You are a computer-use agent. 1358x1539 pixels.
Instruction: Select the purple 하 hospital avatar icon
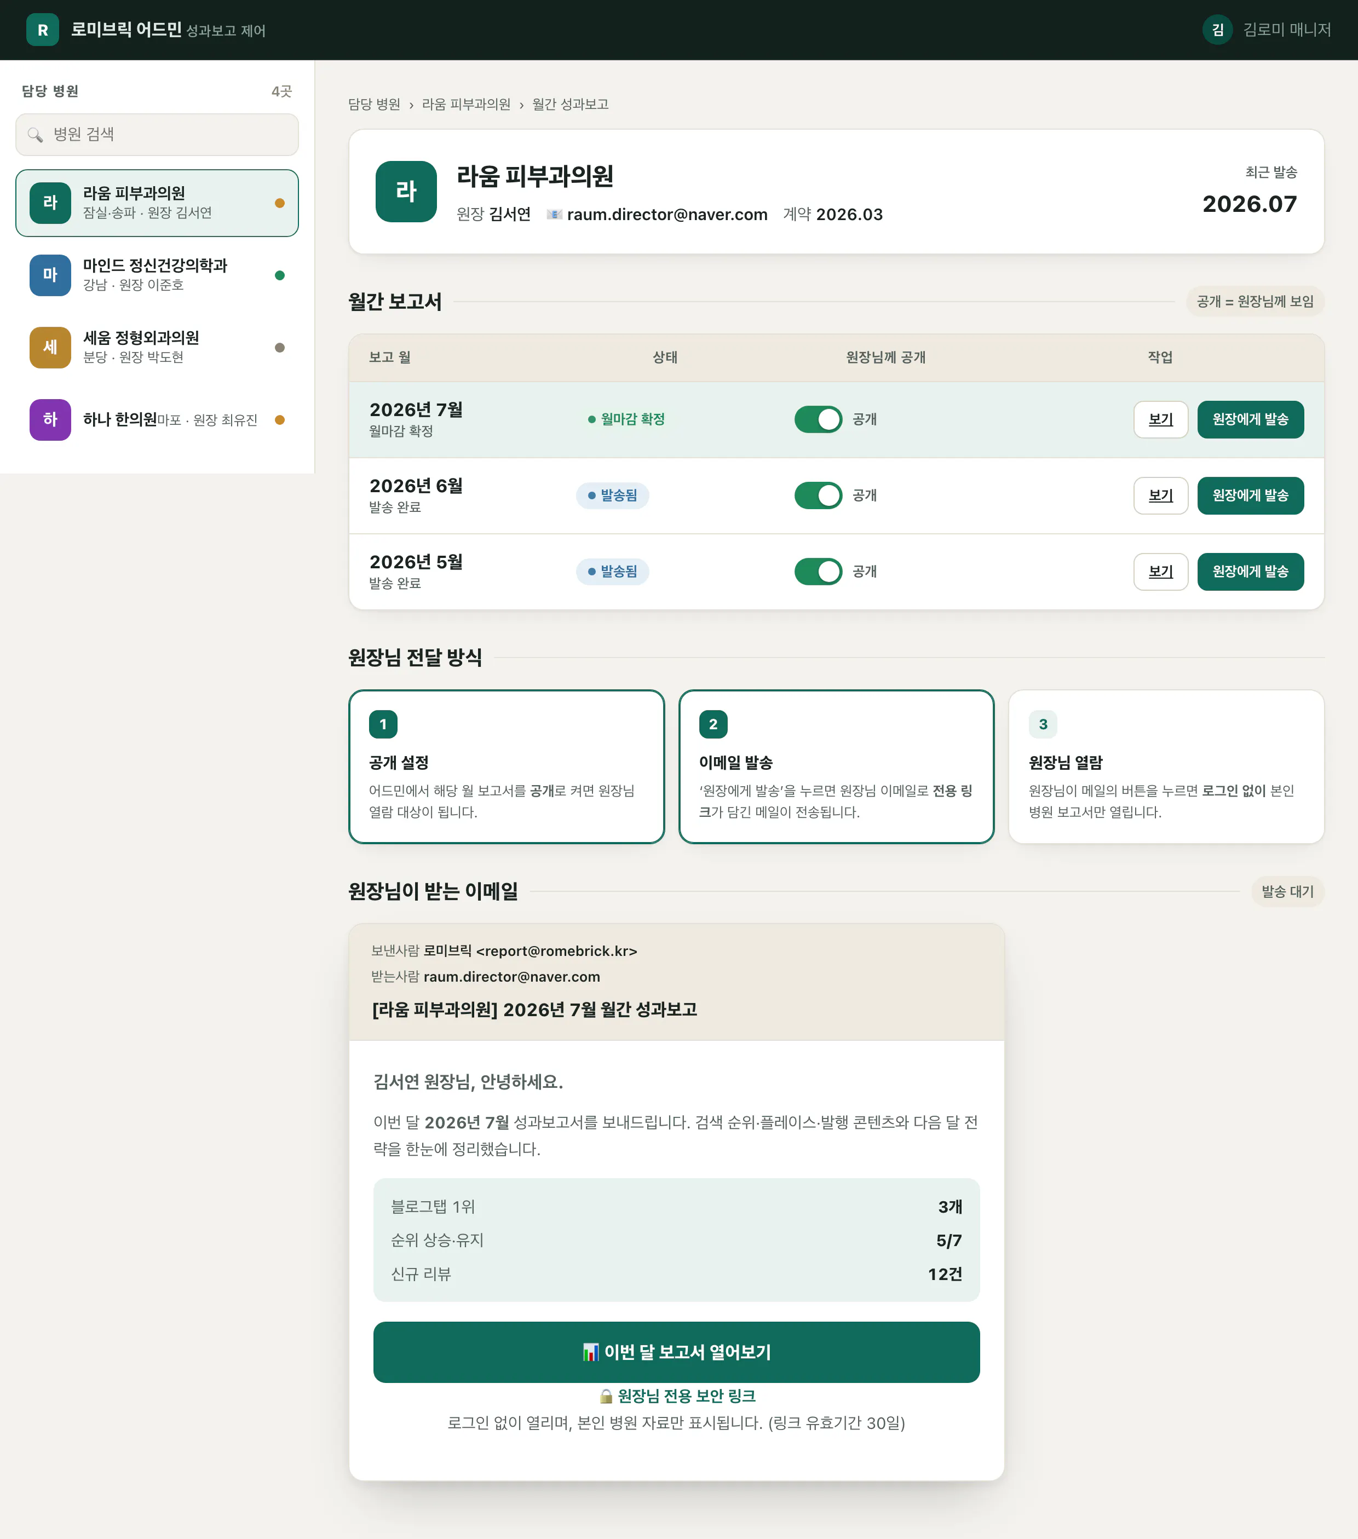tap(50, 420)
